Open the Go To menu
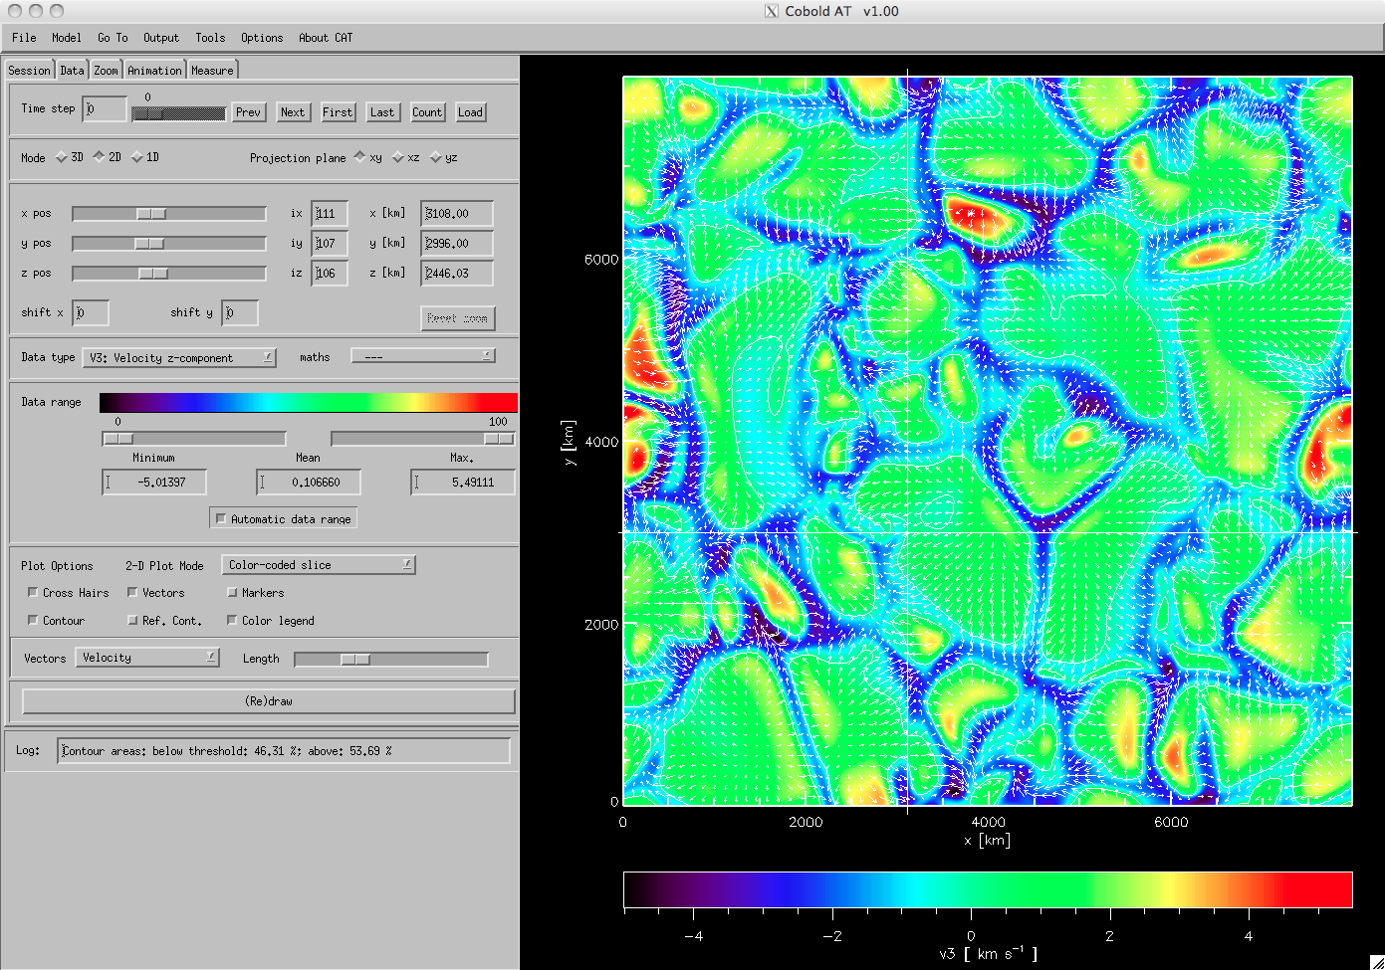 pyautogui.click(x=113, y=38)
